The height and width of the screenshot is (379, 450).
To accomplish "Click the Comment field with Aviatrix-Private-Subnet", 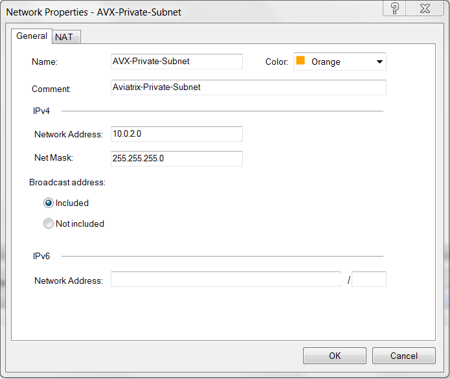I will pyautogui.click(x=249, y=87).
